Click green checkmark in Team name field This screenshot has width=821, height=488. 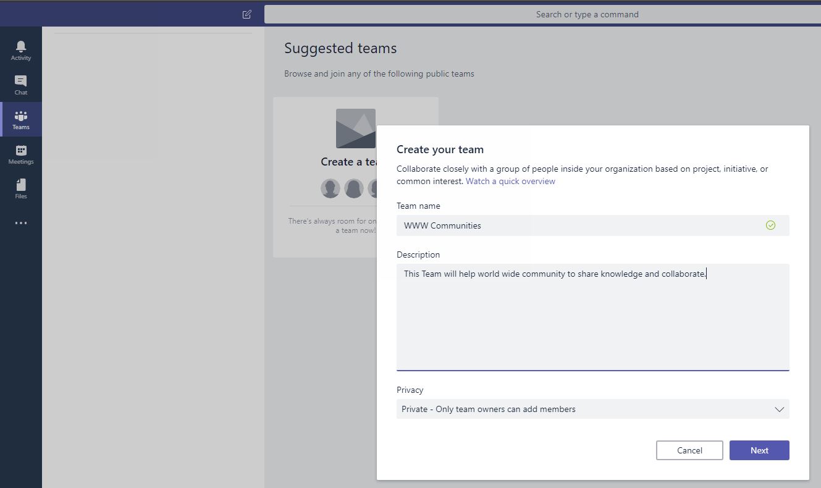(770, 225)
